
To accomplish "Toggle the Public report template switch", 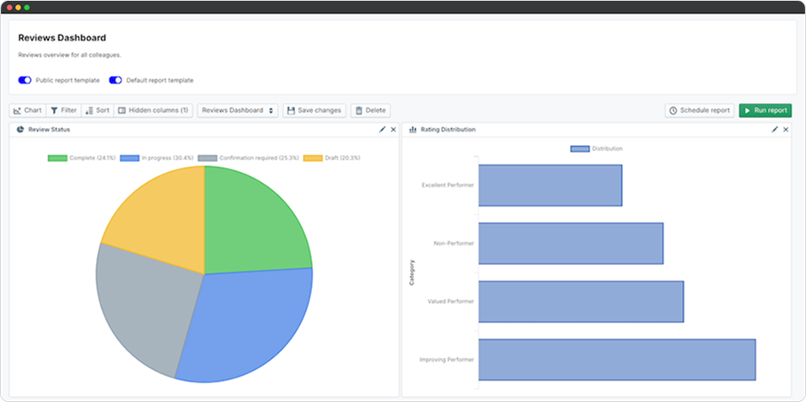I will [x=25, y=80].
